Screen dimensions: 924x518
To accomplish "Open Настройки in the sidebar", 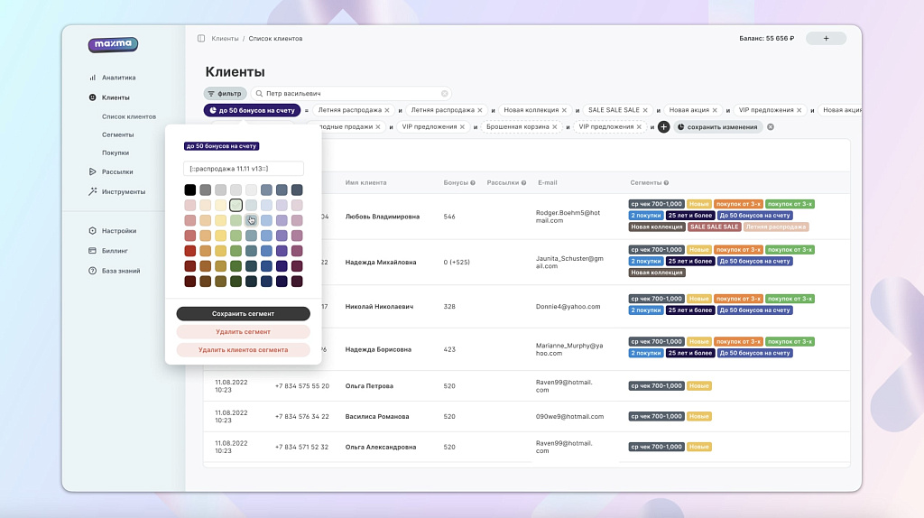I will click(x=119, y=231).
